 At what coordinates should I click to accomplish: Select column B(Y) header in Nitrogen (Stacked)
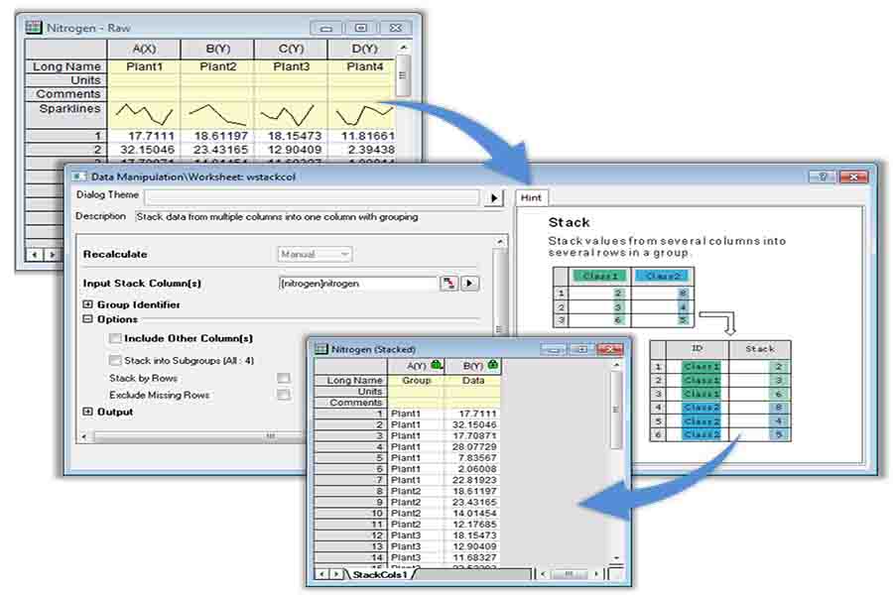click(472, 365)
